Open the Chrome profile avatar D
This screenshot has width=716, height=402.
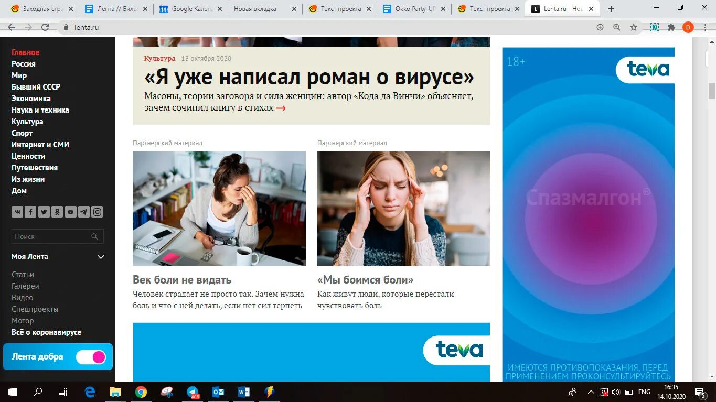(688, 27)
